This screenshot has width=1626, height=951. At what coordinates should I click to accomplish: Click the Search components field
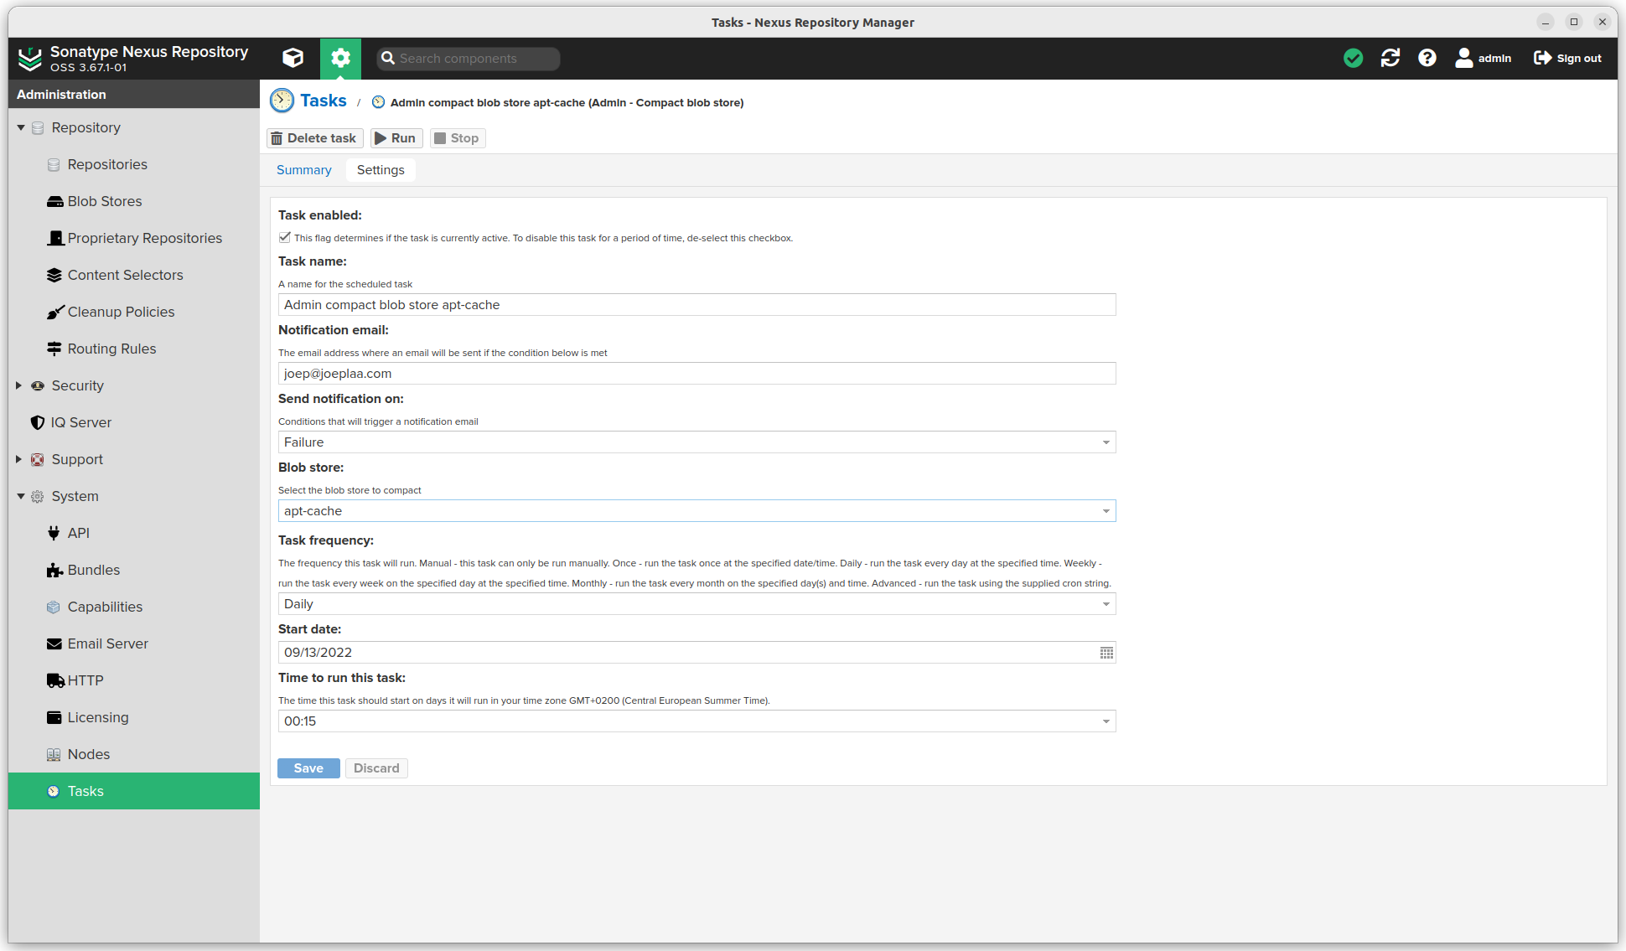468,58
